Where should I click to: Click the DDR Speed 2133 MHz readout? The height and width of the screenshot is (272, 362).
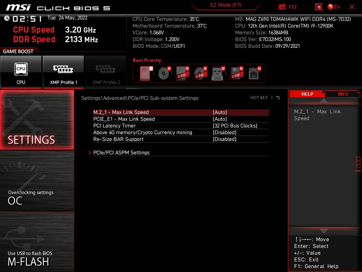(x=56, y=39)
